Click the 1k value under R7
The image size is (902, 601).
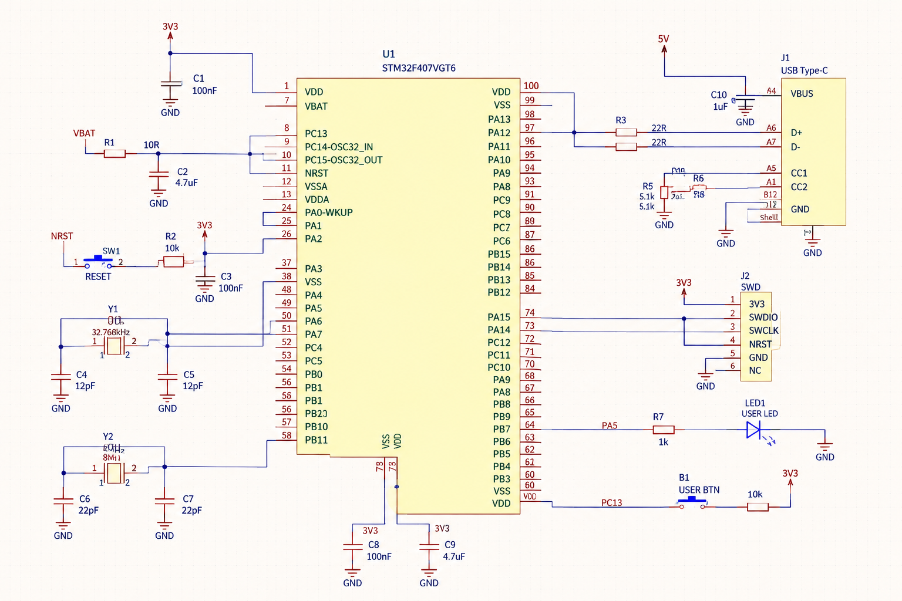click(x=663, y=443)
